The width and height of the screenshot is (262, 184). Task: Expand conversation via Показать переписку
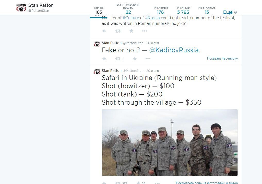(x=222, y=59)
